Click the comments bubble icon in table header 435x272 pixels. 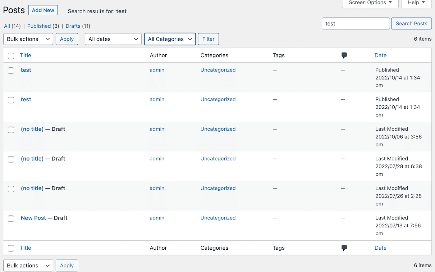pyautogui.click(x=344, y=55)
